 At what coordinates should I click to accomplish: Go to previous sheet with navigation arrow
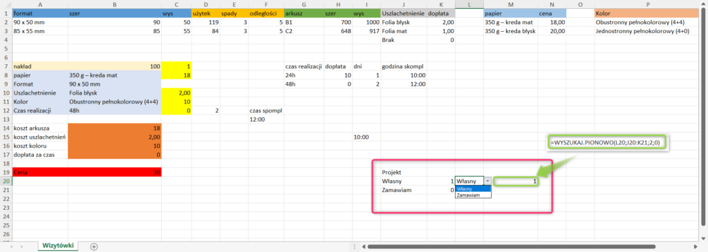(12, 247)
